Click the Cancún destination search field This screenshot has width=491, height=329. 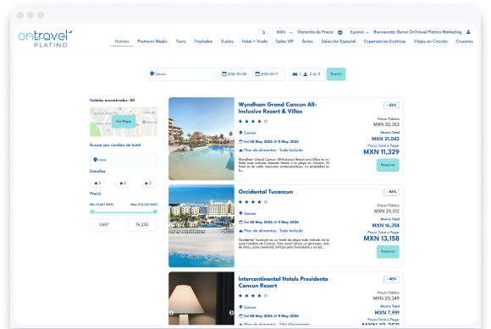181,74
